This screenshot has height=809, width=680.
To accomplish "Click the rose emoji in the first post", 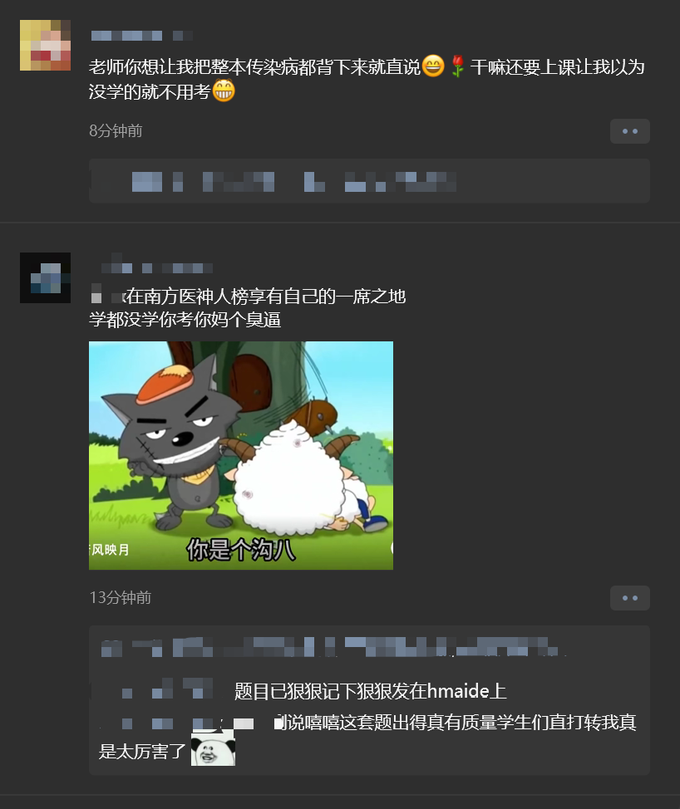I will (x=457, y=66).
